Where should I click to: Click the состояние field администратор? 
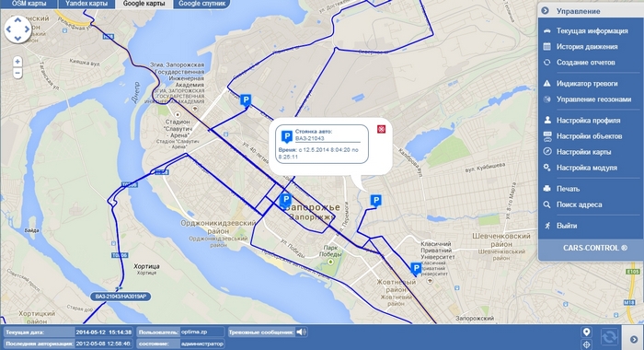coord(202,344)
